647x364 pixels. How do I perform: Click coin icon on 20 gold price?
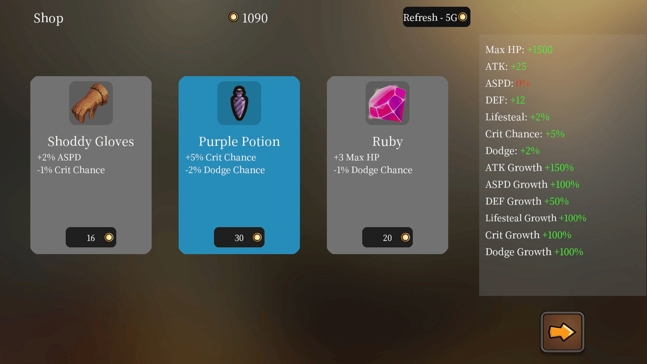click(x=405, y=237)
